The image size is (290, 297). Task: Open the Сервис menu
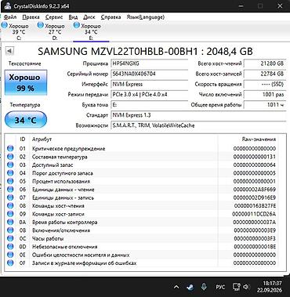click(54, 17)
